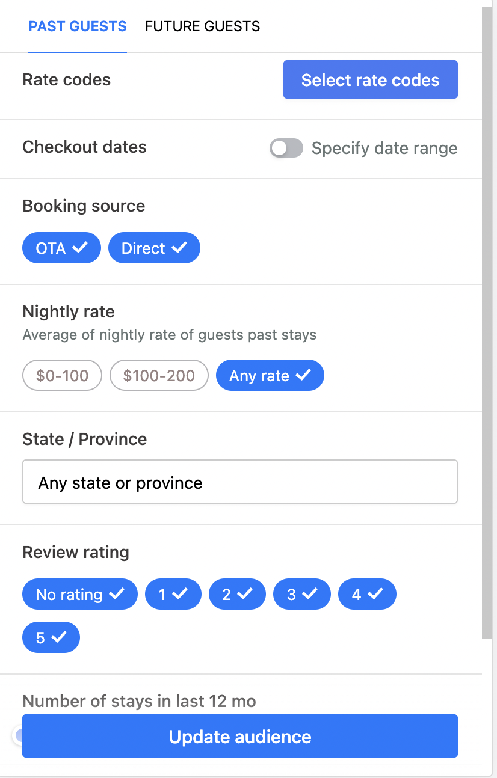This screenshot has height=778, width=497.
Task: Toggle the 5 star review rating chip
Action: pyautogui.click(x=51, y=637)
